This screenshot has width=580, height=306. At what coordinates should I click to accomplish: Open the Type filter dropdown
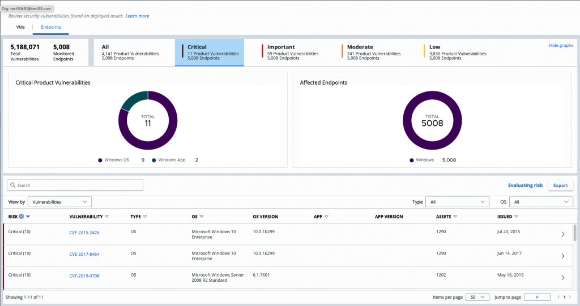click(458, 202)
